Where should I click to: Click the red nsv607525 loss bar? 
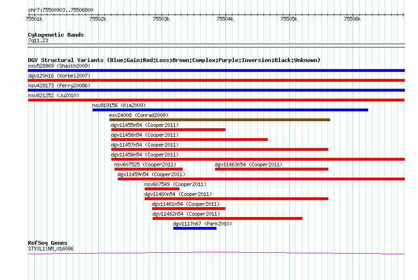148,169
